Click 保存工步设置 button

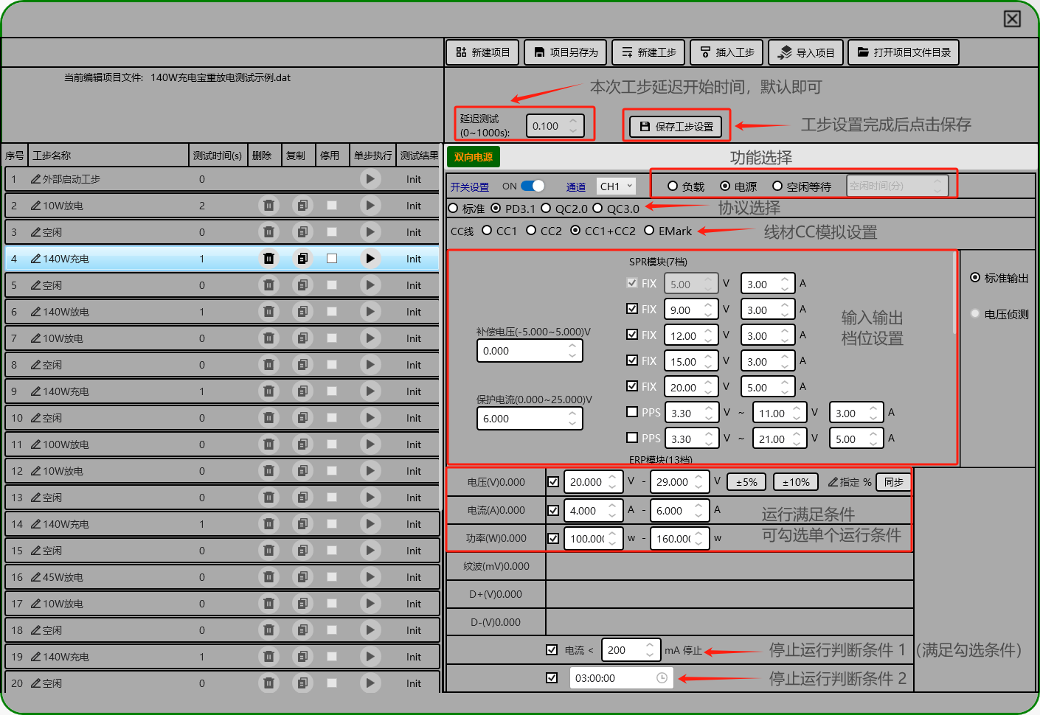pos(676,126)
